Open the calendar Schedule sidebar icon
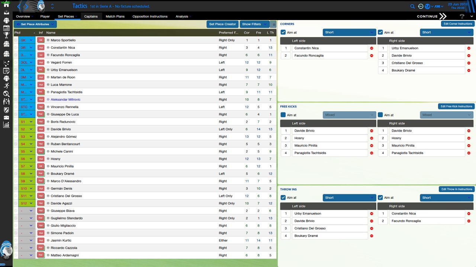The height and width of the screenshot is (267, 476). (6, 28)
